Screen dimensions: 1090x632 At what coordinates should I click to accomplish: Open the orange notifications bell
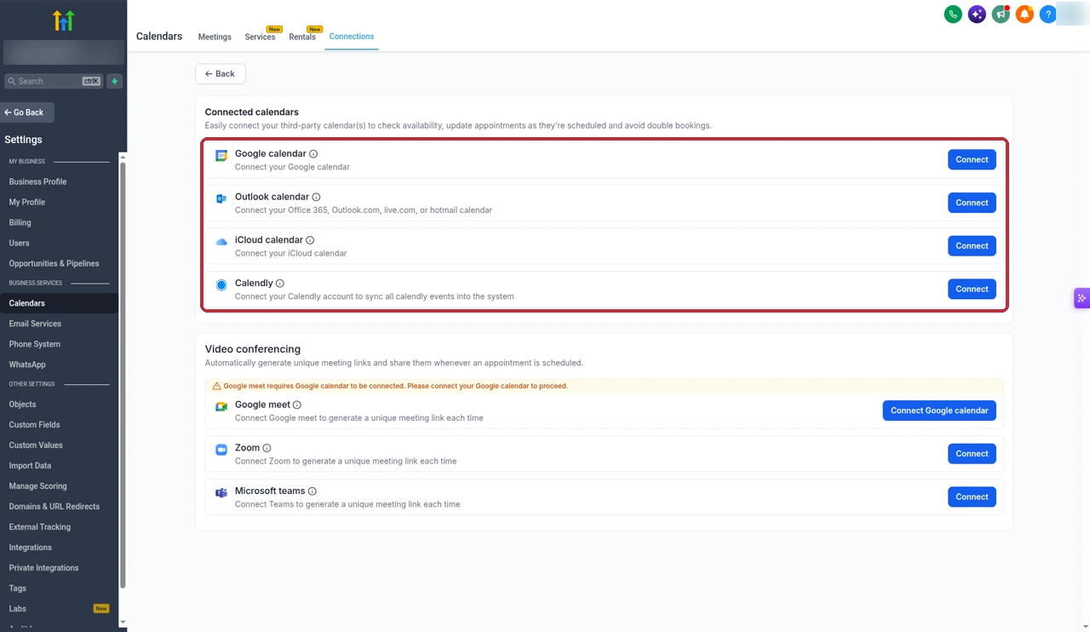[x=1024, y=14]
